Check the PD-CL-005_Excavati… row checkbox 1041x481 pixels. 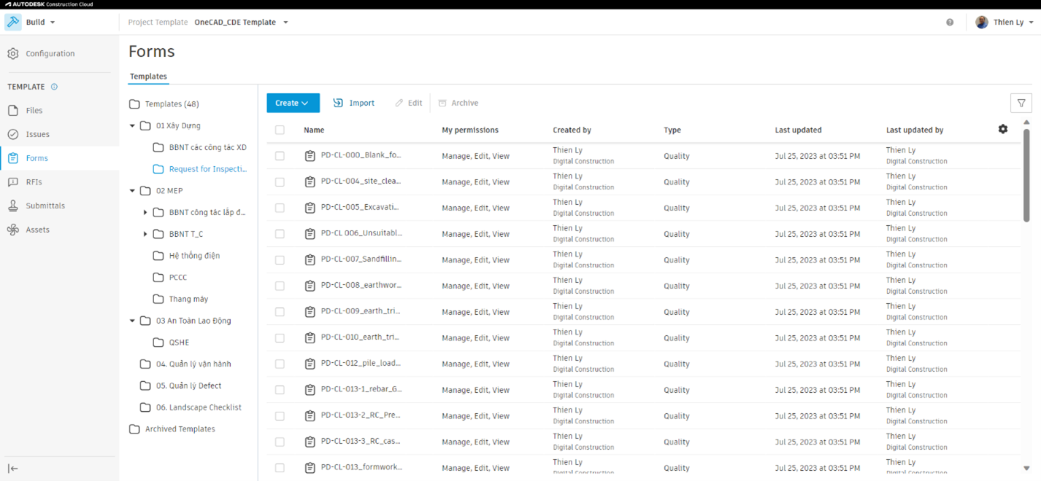pos(280,208)
